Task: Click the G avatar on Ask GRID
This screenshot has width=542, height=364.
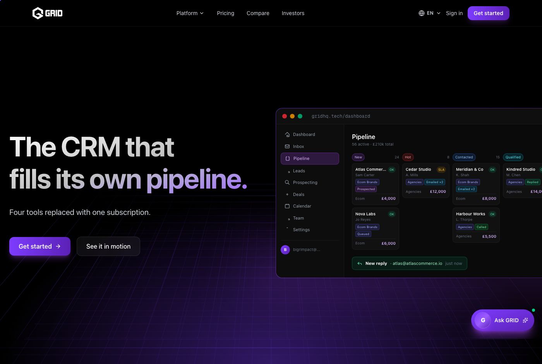Action: (x=483, y=320)
